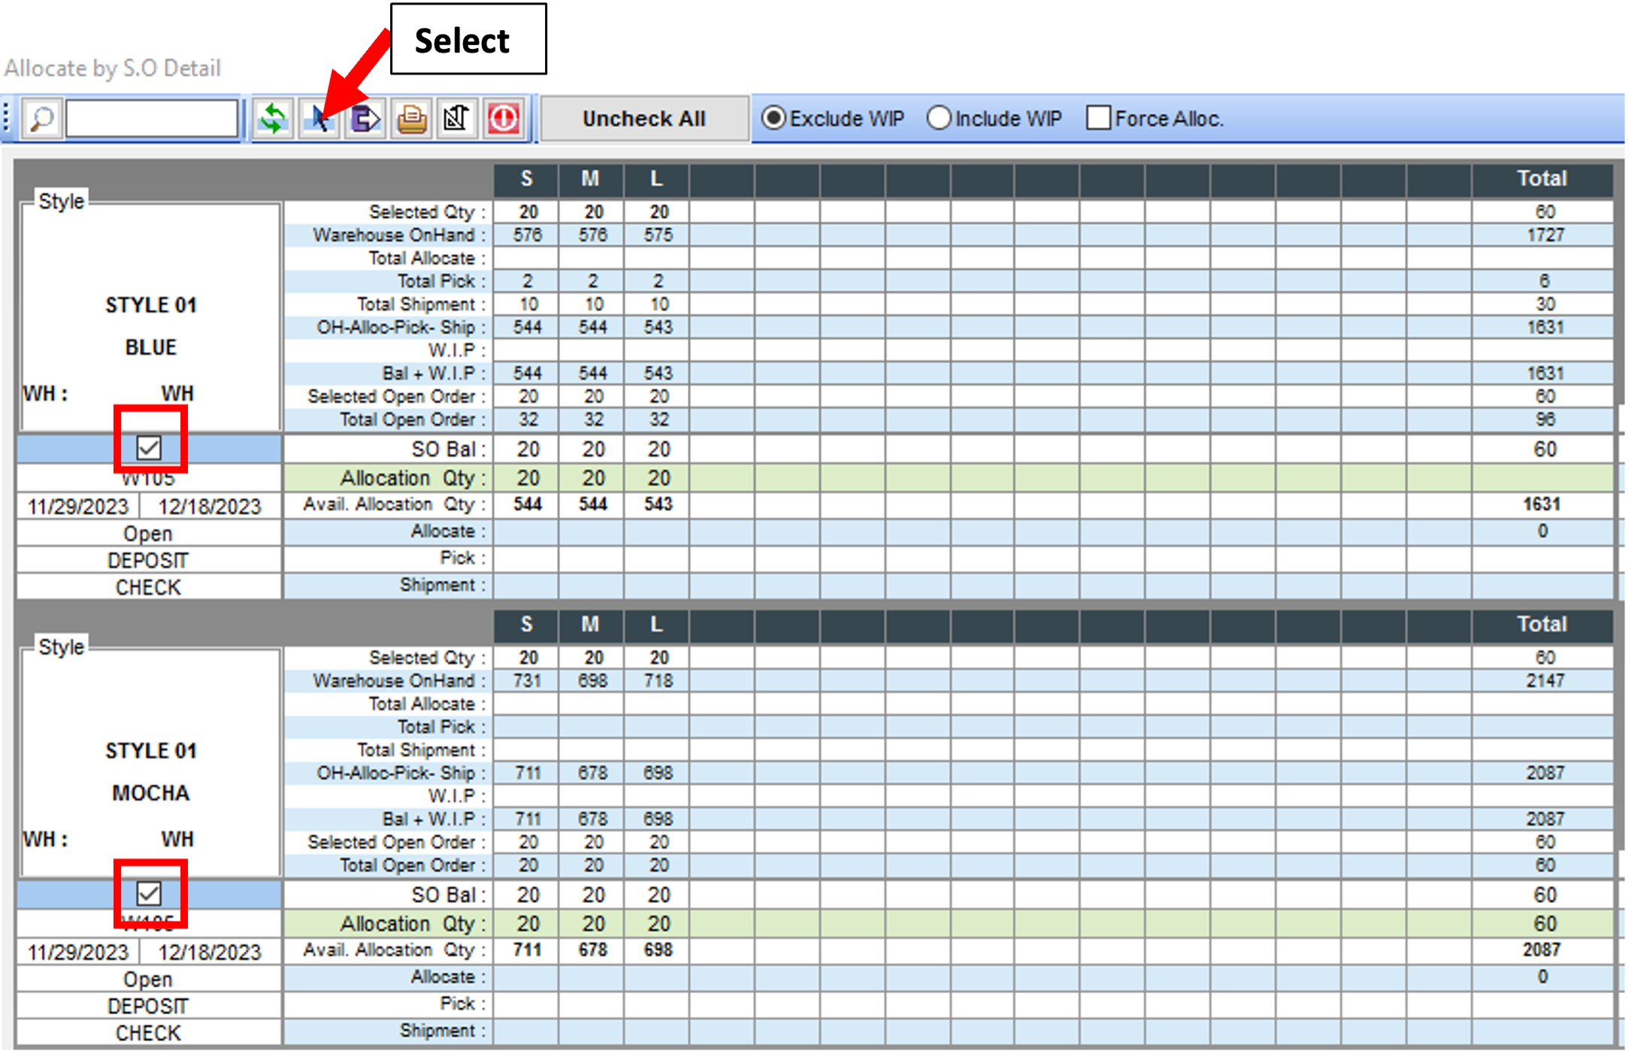Click the purple export arrow icon
The width and height of the screenshot is (1629, 1054).
365,119
